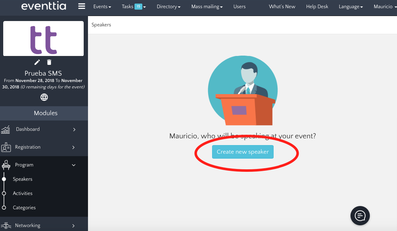The height and width of the screenshot is (231, 397).
Task: Edit event logo with pencil icon
Action: (x=37, y=62)
